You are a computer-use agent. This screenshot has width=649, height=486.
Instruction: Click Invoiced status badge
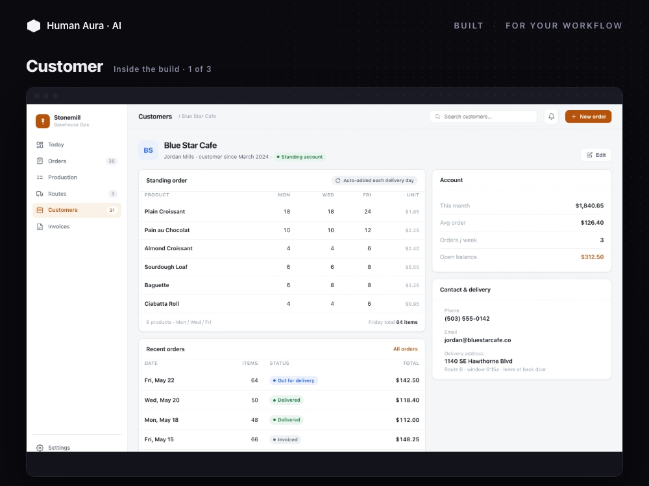pos(285,440)
